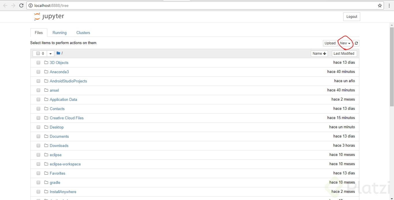Click the folder icon beside Contacts
394x200 pixels.
coord(46,109)
